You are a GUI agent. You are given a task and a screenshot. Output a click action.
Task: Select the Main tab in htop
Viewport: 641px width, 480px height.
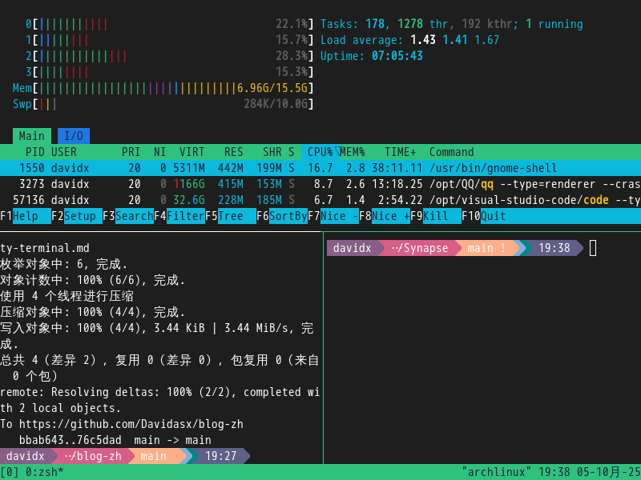click(32, 136)
